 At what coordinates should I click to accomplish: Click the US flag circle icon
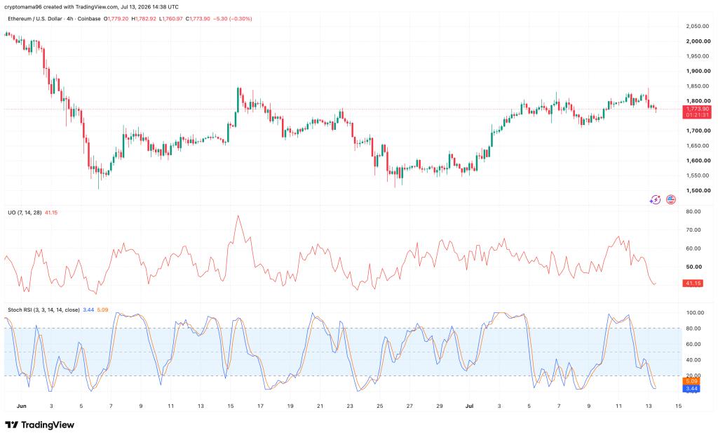(671, 200)
